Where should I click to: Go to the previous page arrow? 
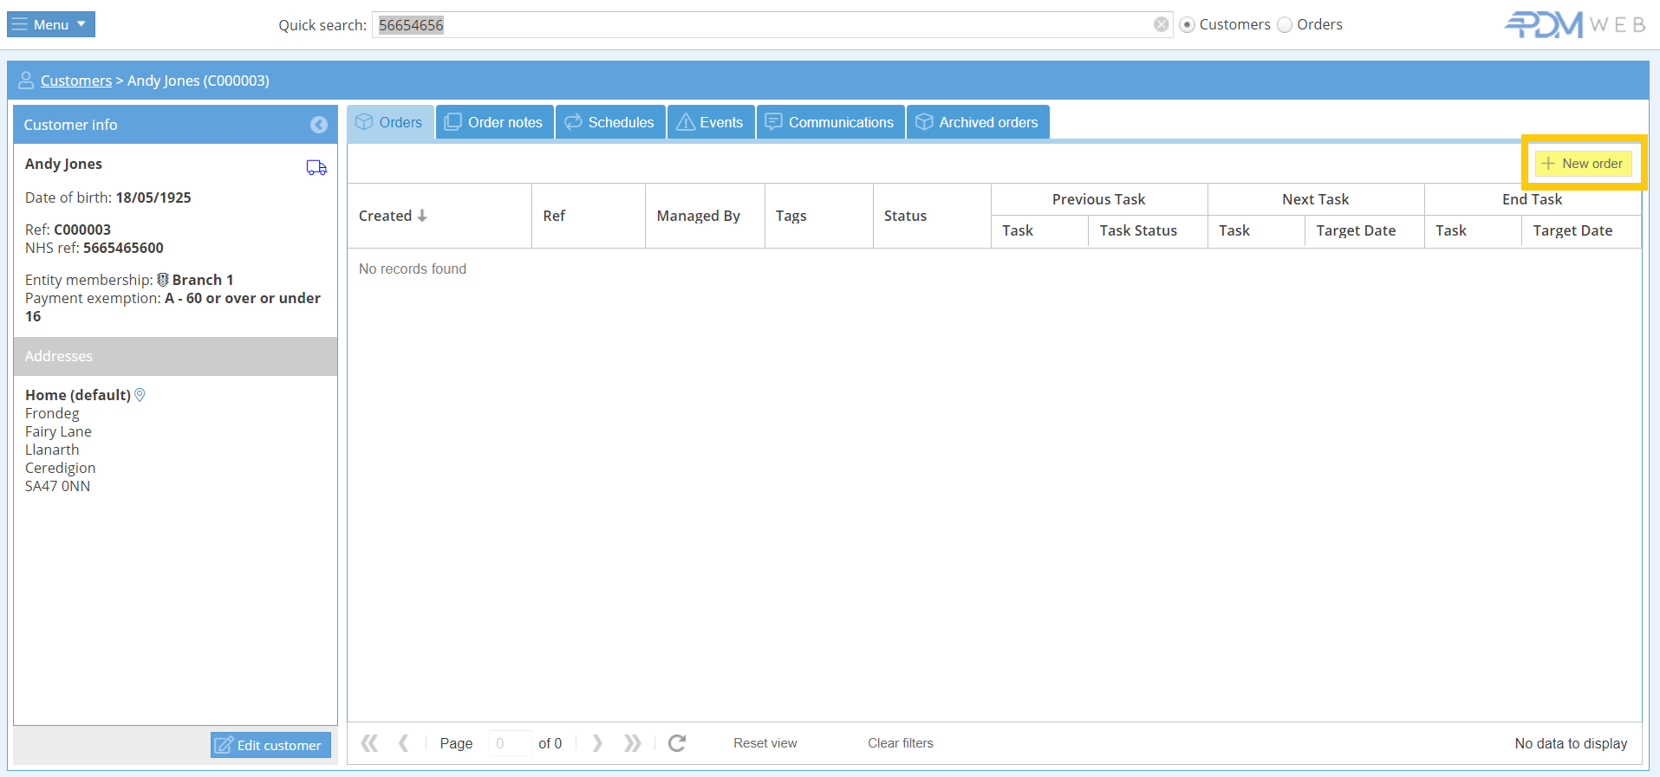pyautogui.click(x=404, y=743)
